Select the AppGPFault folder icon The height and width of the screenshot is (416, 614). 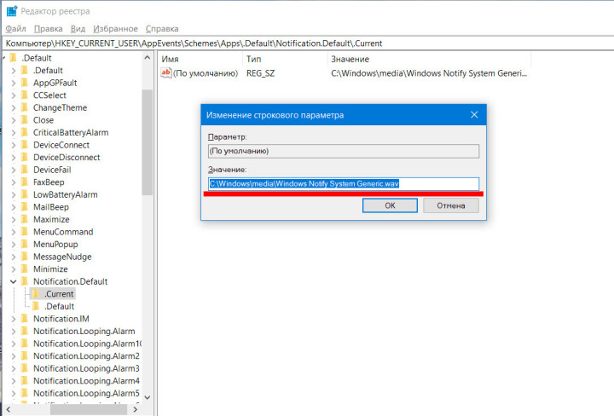click(25, 83)
